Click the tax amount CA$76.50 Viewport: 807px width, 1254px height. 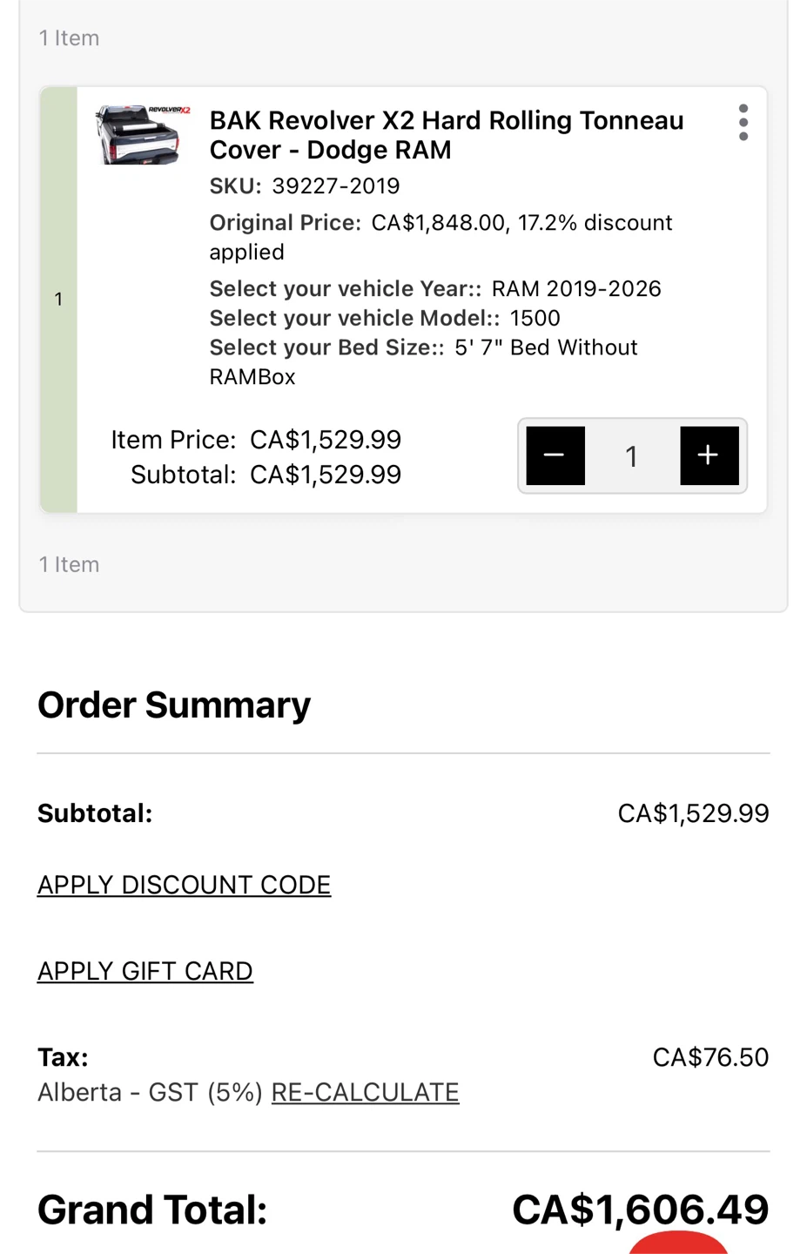point(710,1057)
